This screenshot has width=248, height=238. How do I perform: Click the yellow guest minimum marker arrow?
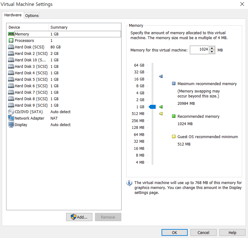(161, 114)
